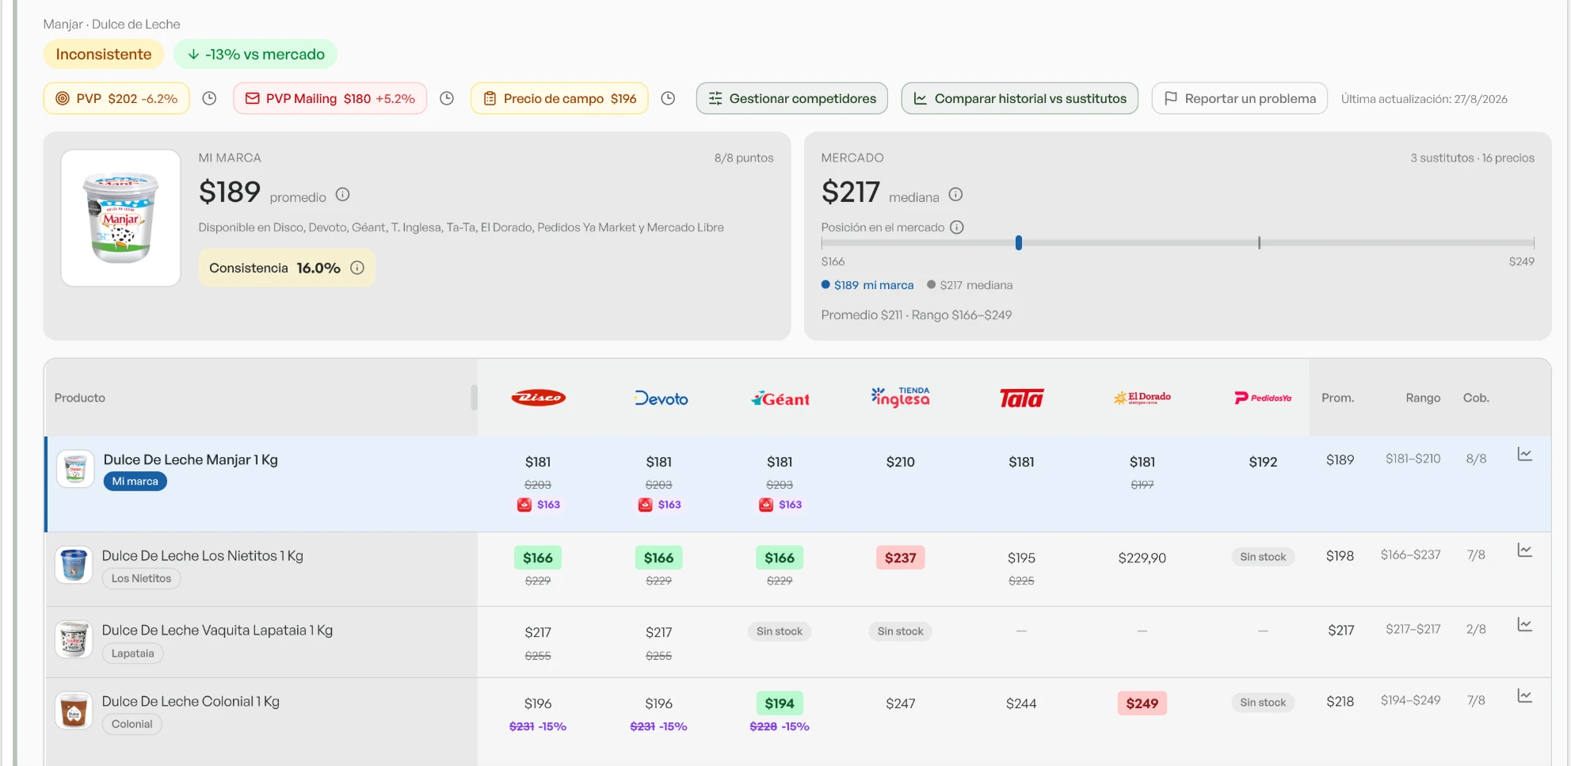Open chart for Dulce De Leche Manjar row
This screenshot has width=1571, height=766.
pos(1524,455)
